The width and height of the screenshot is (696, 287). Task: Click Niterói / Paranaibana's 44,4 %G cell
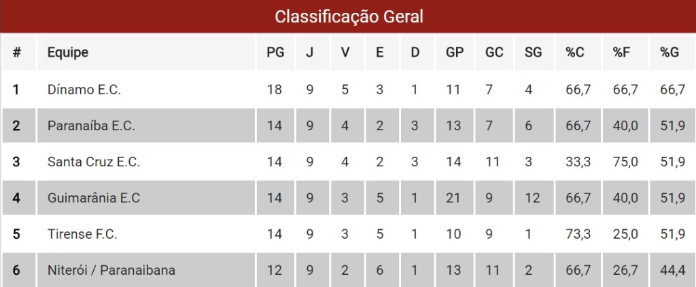[672, 270]
